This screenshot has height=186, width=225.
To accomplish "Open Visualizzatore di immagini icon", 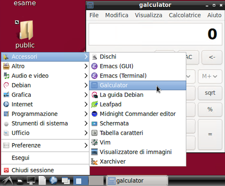I will coord(94,152).
